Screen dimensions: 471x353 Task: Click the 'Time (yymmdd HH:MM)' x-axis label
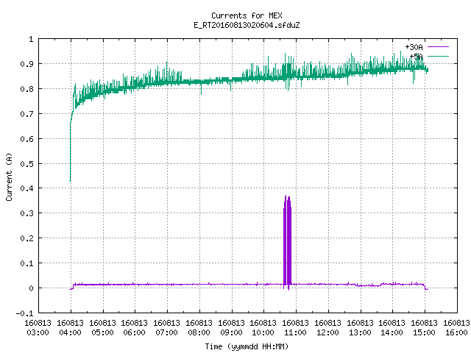coord(247,346)
